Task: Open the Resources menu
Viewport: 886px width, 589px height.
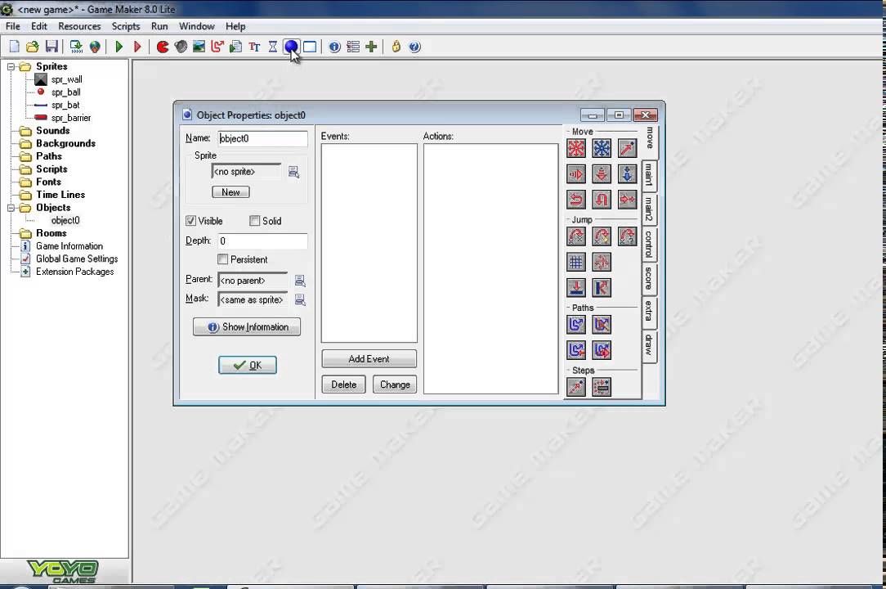Action: click(x=79, y=26)
